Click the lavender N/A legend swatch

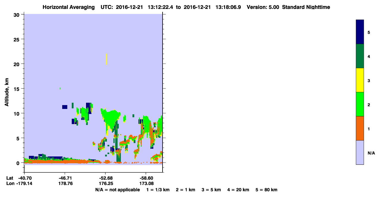pyautogui.click(x=360, y=152)
